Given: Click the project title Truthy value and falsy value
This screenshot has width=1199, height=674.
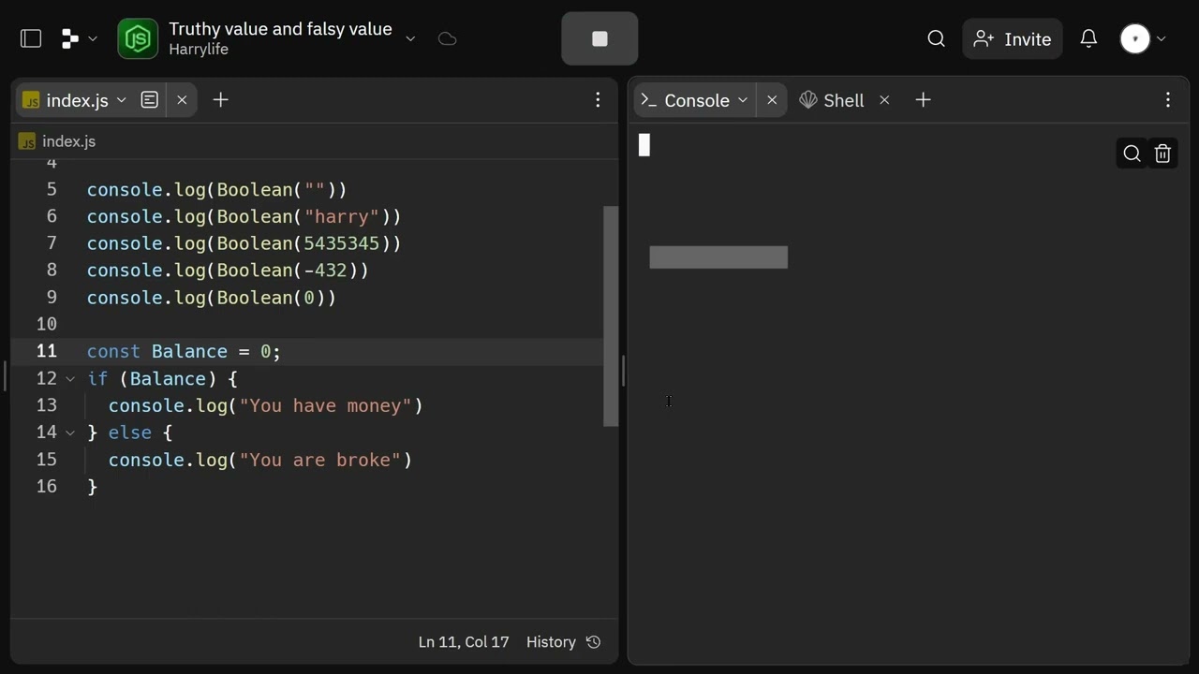Looking at the screenshot, I should [280, 29].
